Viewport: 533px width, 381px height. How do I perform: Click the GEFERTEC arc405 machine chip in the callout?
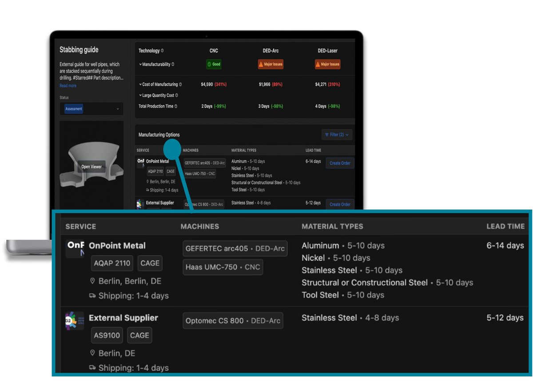[235, 249]
